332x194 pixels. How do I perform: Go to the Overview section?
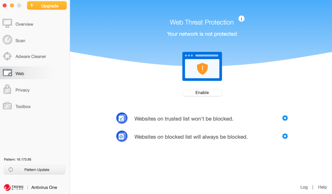coord(24,24)
